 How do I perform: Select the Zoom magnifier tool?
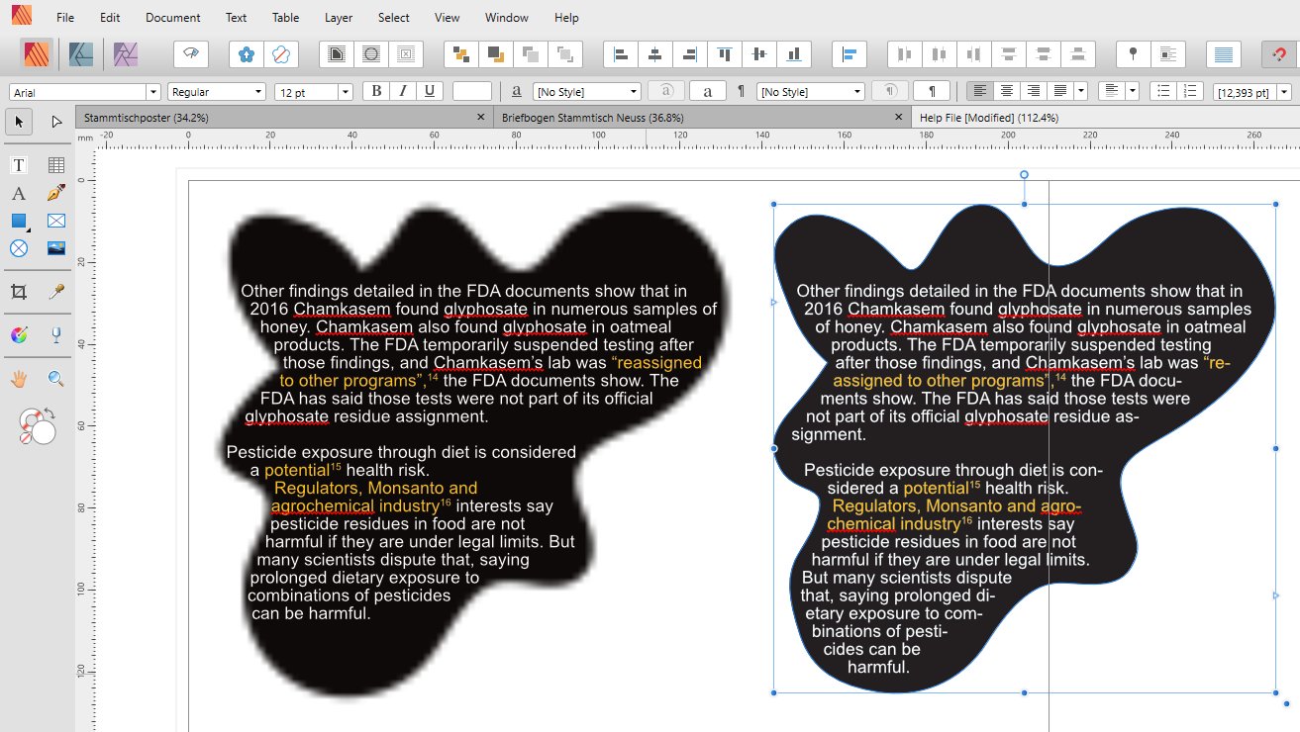pyautogui.click(x=56, y=379)
